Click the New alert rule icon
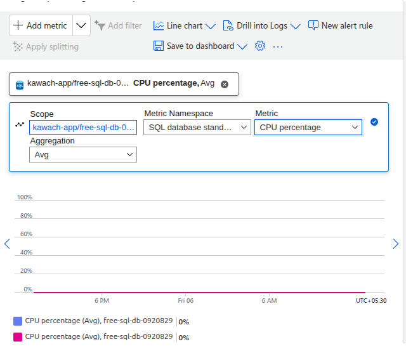Screen dimensions: 406x358 313,25
